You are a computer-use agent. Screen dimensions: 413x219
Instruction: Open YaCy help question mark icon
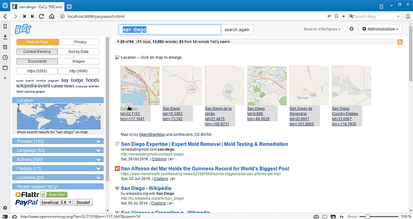(x=351, y=29)
